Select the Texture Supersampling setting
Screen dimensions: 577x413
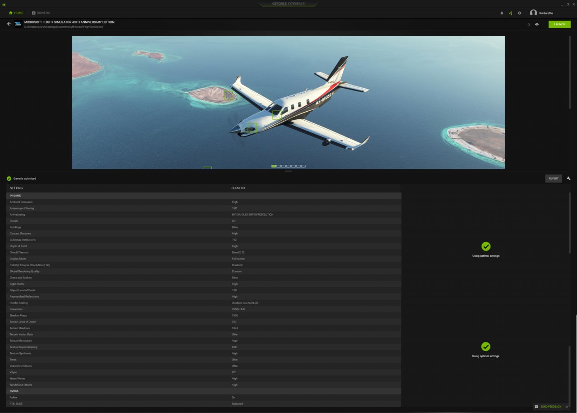pos(204,347)
